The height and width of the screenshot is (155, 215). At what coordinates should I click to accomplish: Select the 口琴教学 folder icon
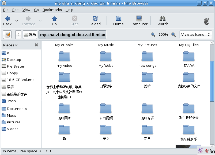(106, 77)
